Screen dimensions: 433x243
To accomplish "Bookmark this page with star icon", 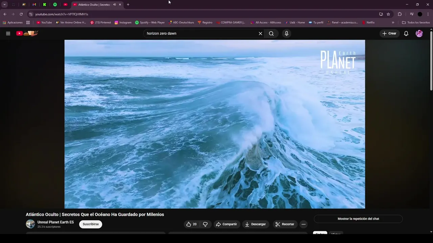I will pos(388,14).
